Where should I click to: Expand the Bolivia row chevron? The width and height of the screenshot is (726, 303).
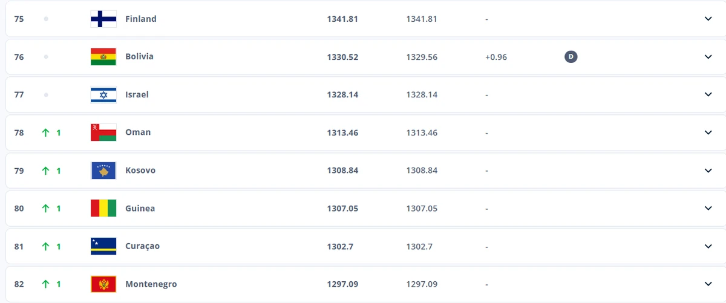[708, 57]
